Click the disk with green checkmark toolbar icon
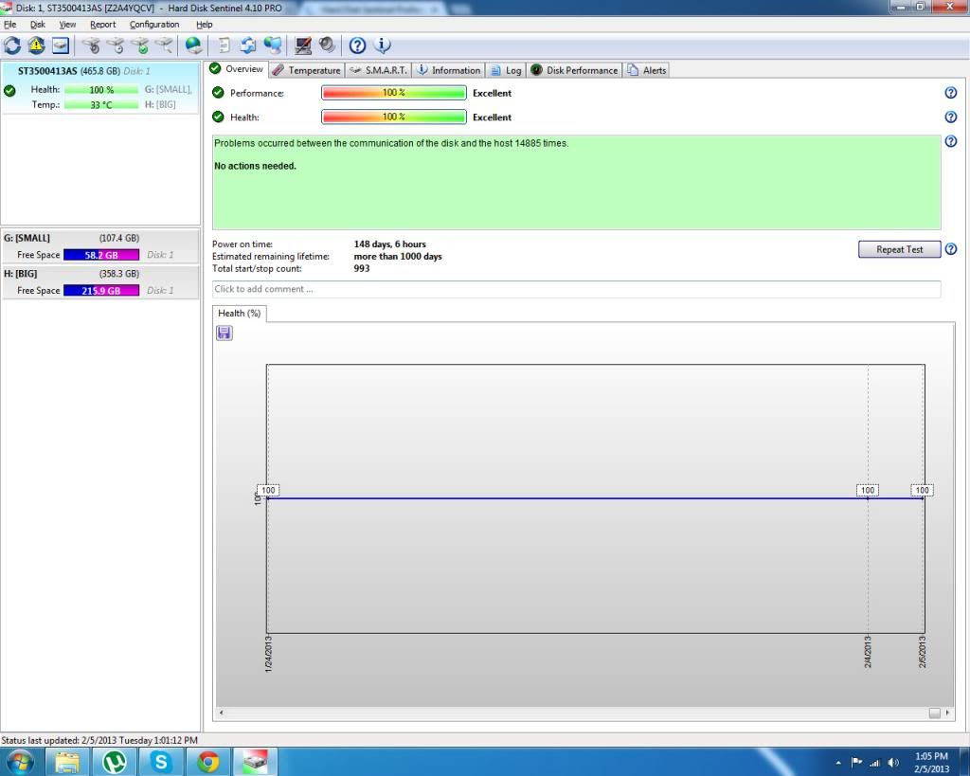 [x=140, y=45]
